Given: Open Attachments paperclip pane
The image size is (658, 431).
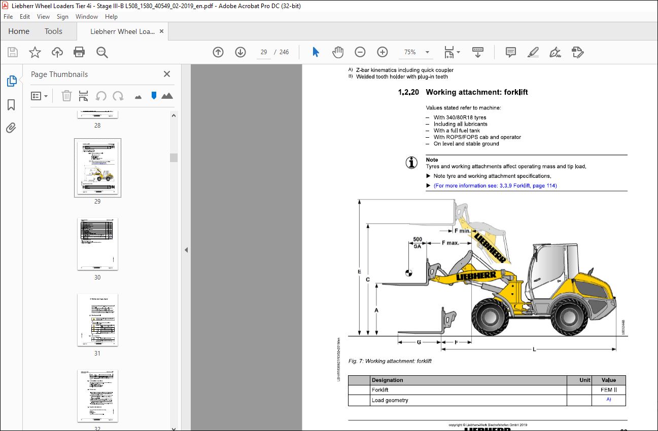Looking at the screenshot, I should coord(11,128).
